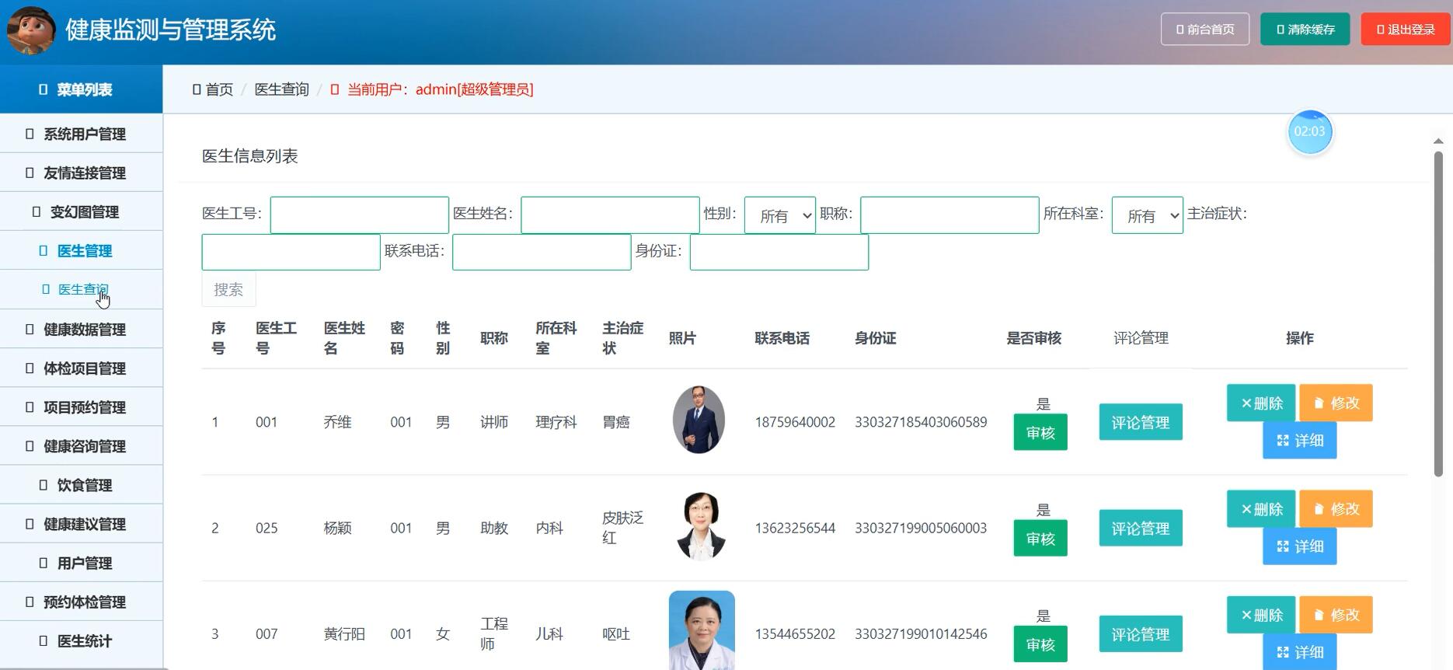Viewport: 1453px width, 670px height.
Task: Expand 友情连接管理 menu
Action: click(82, 173)
